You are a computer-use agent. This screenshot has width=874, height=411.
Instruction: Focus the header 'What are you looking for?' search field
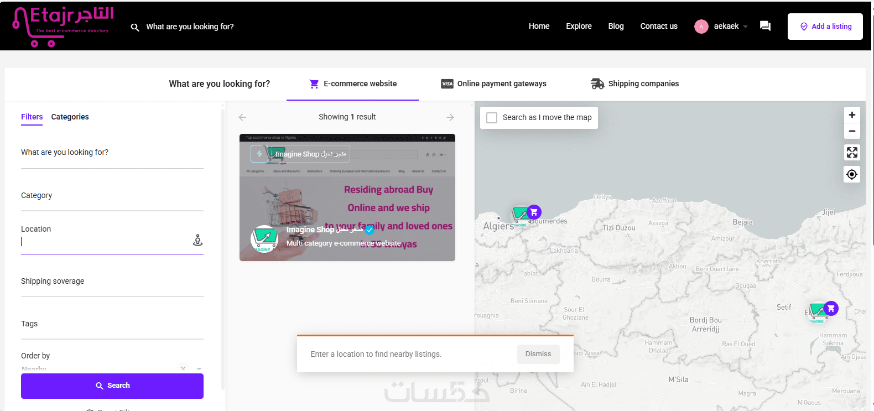pos(190,27)
